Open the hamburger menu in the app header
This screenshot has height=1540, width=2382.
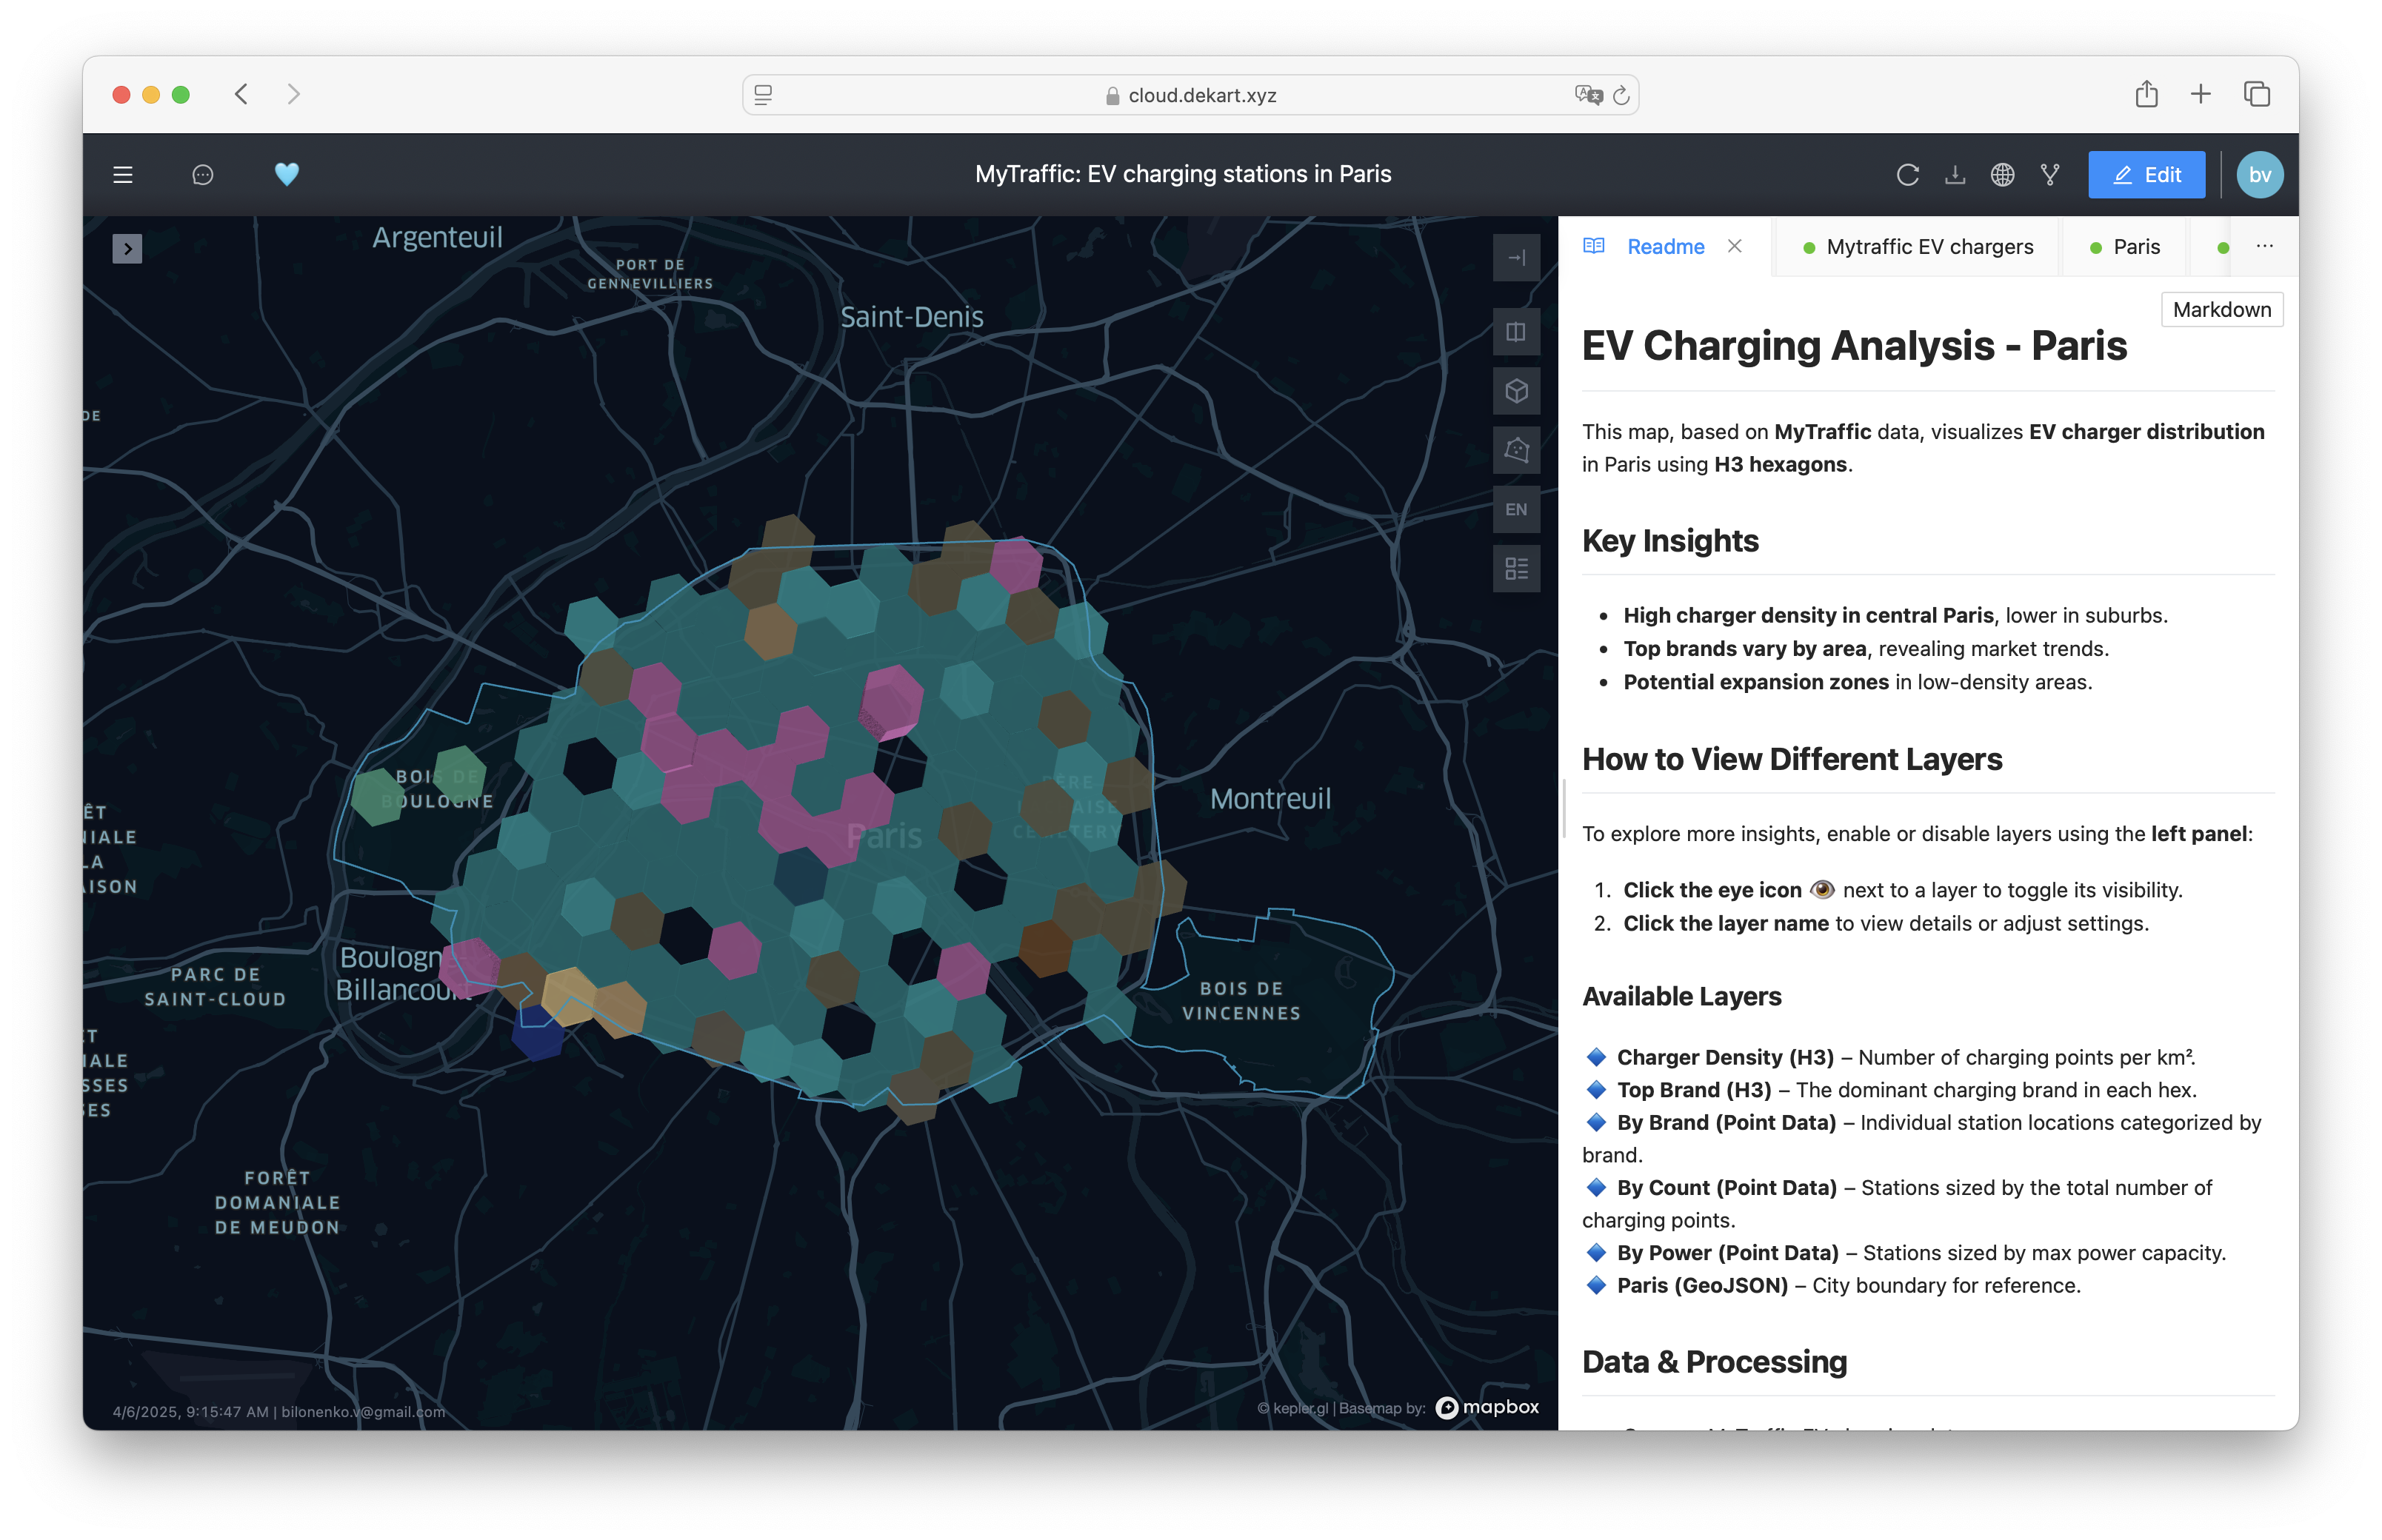coord(123,175)
